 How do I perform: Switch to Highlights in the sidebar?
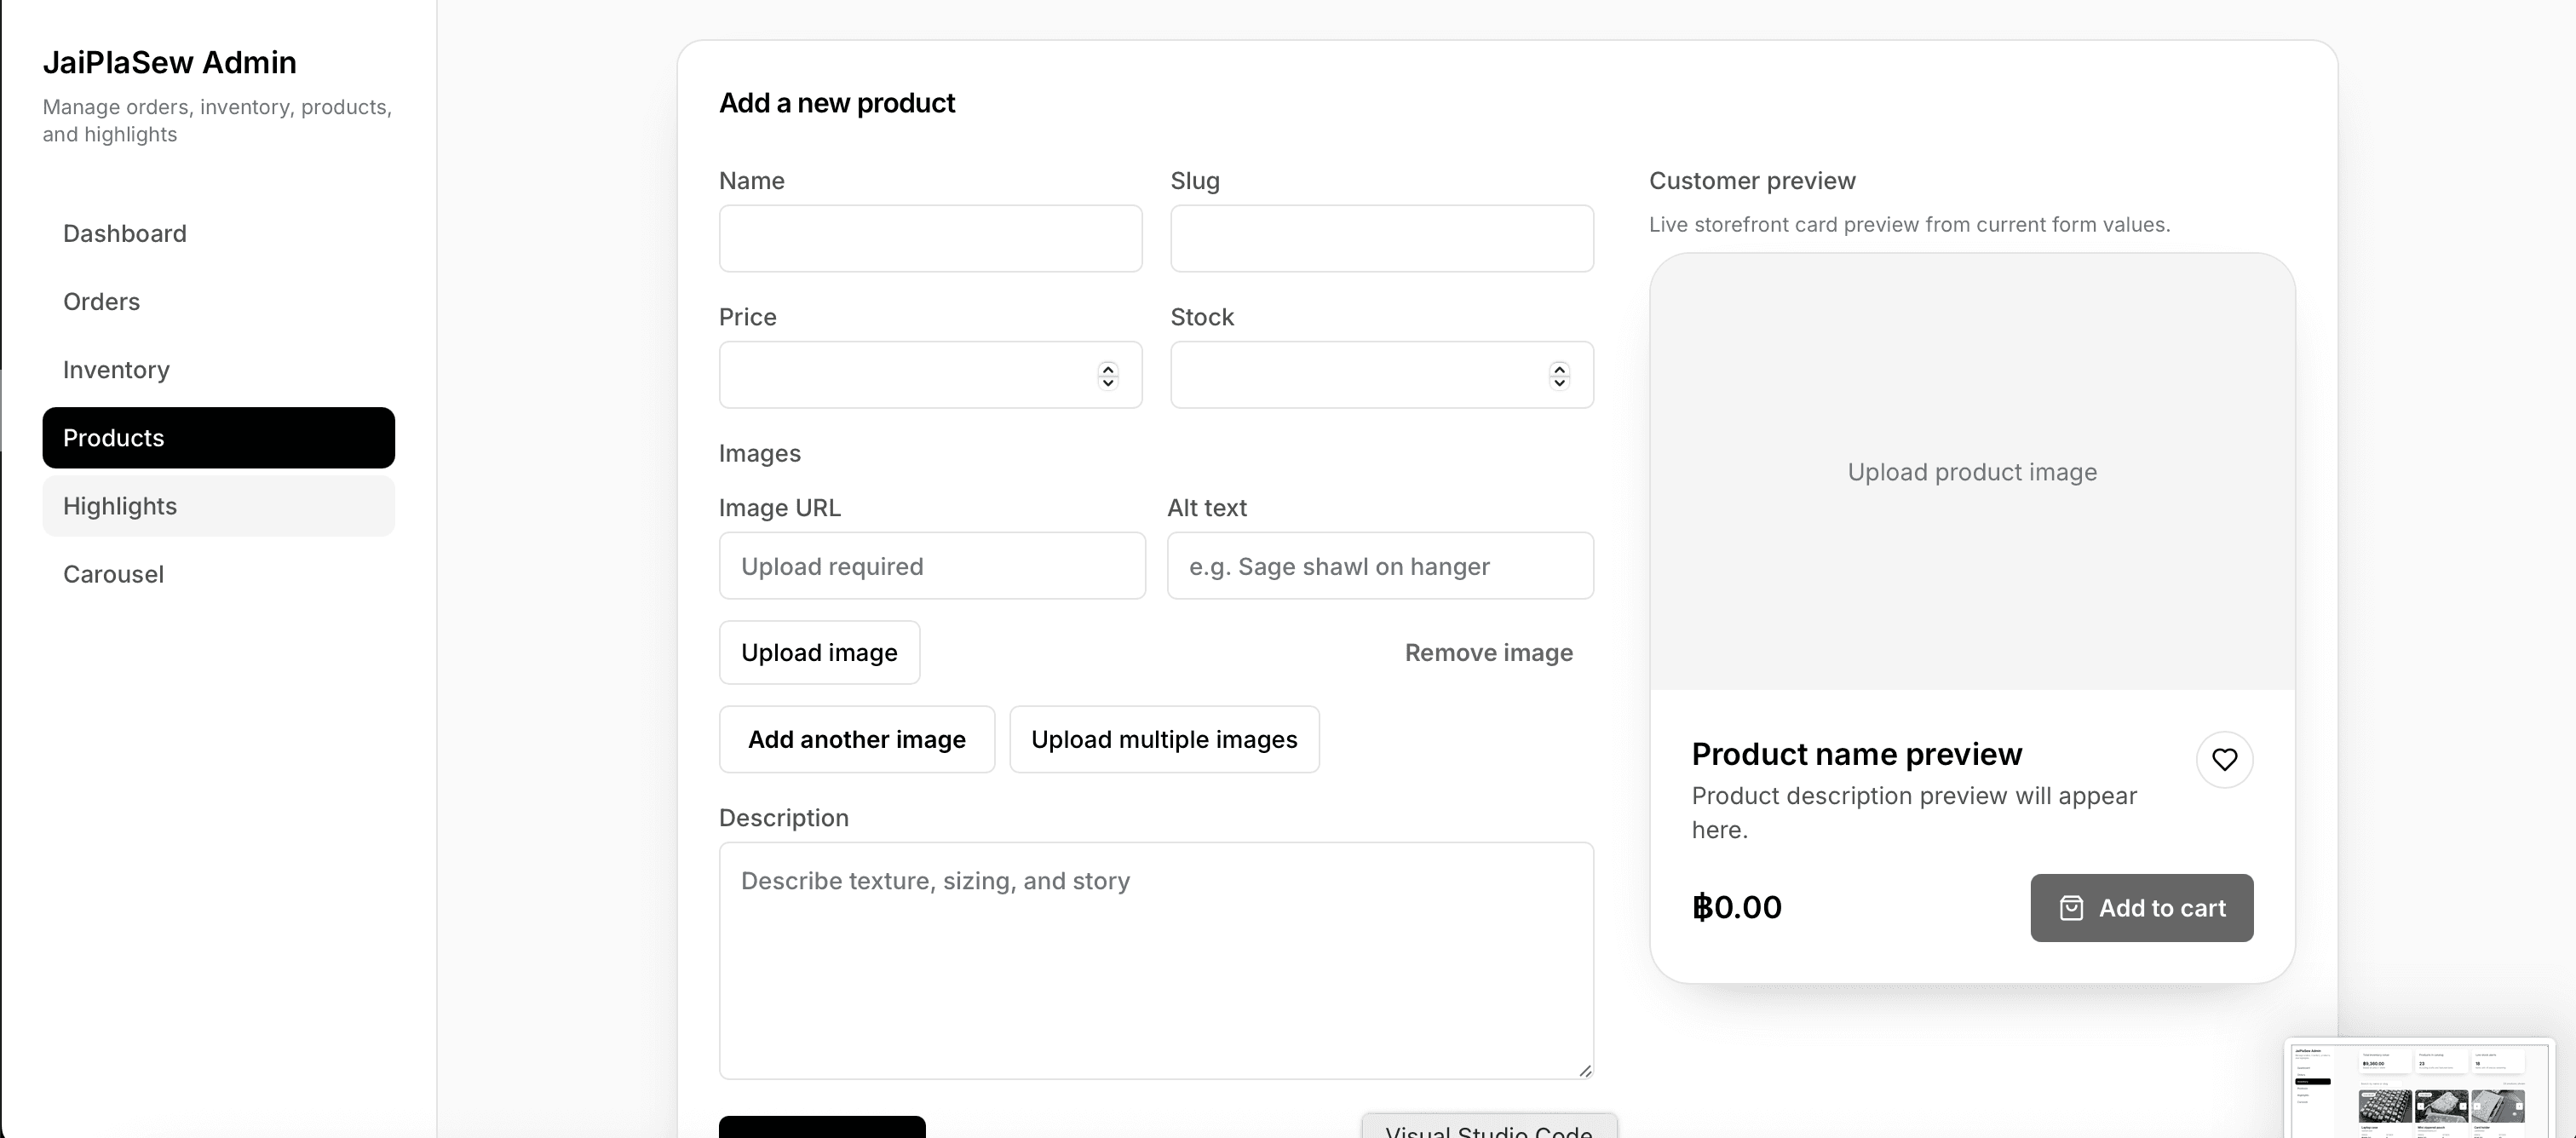[218, 506]
